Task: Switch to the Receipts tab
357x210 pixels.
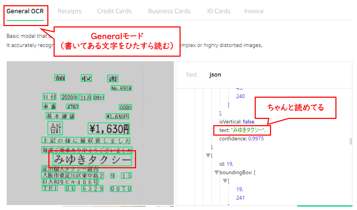Action: pos(70,11)
